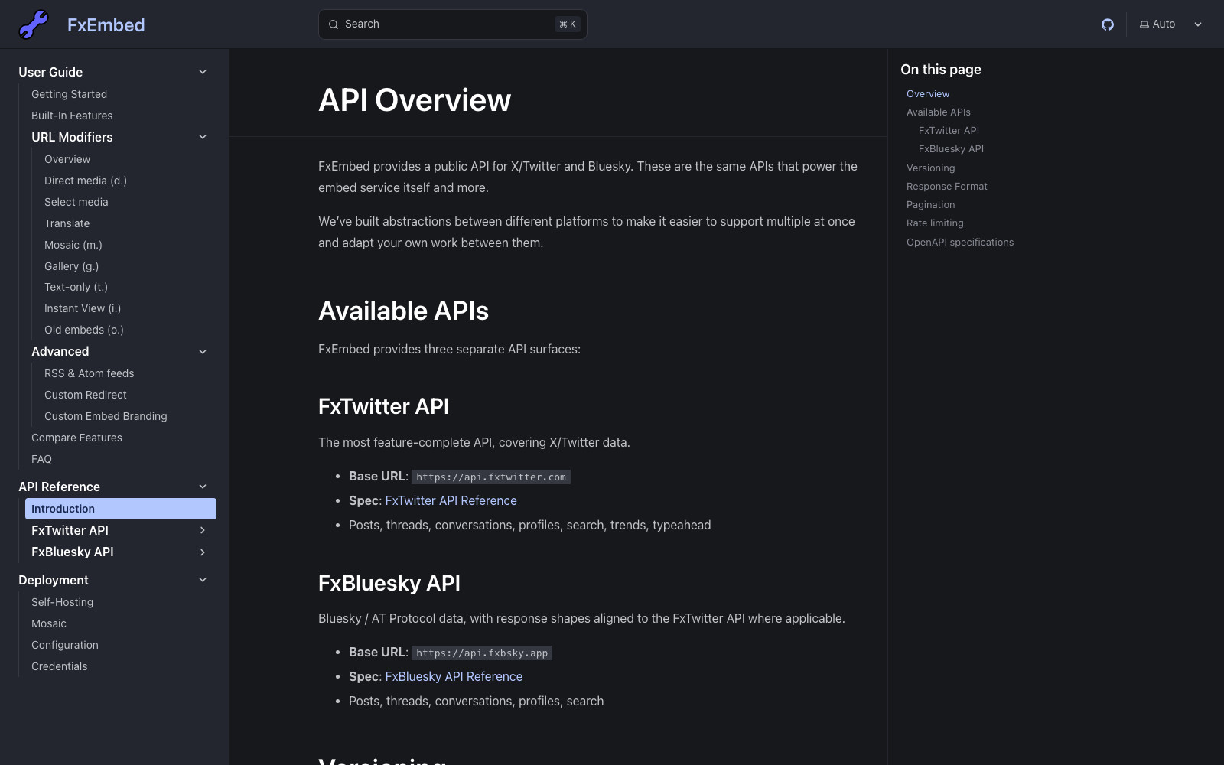Click the search magnifier icon
The image size is (1224, 765).
[x=334, y=24]
